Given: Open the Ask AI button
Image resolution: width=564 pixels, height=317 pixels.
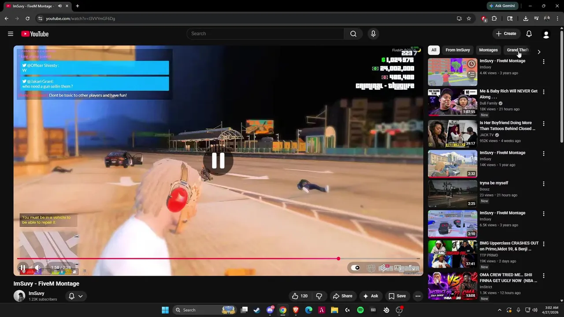Looking at the screenshot, I should click(370, 296).
